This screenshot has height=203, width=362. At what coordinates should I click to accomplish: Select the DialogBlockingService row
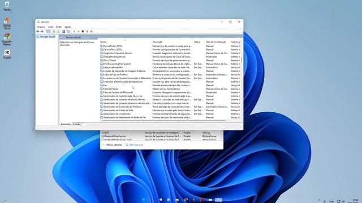pyautogui.click(x=170, y=56)
